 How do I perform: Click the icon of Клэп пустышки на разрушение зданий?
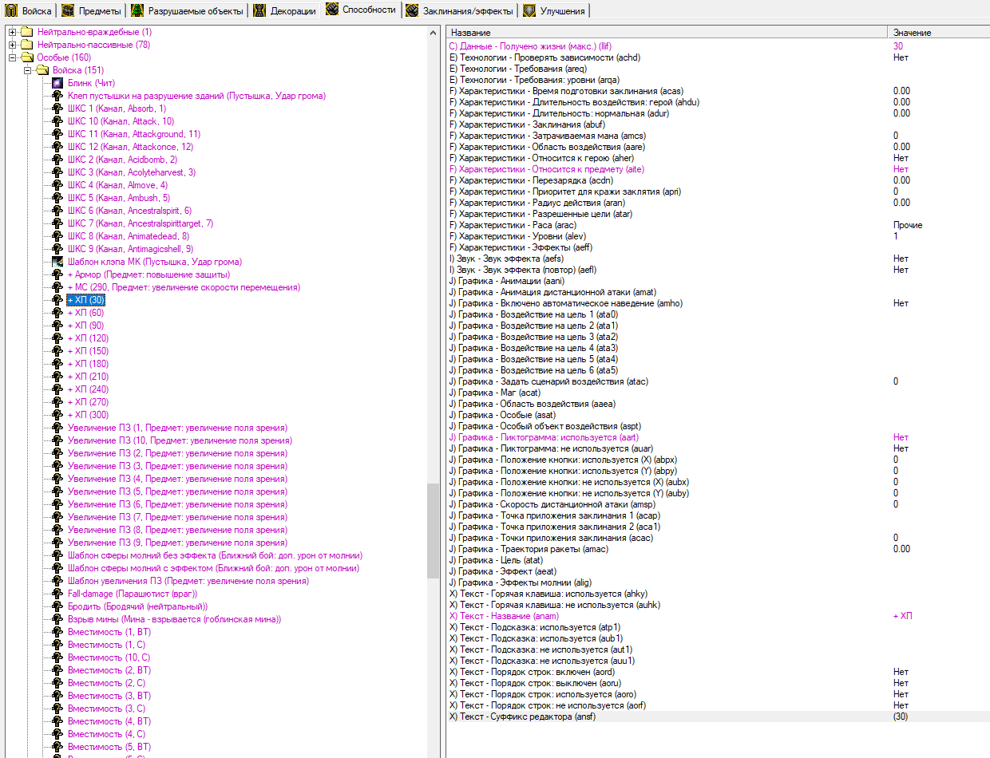(57, 96)
